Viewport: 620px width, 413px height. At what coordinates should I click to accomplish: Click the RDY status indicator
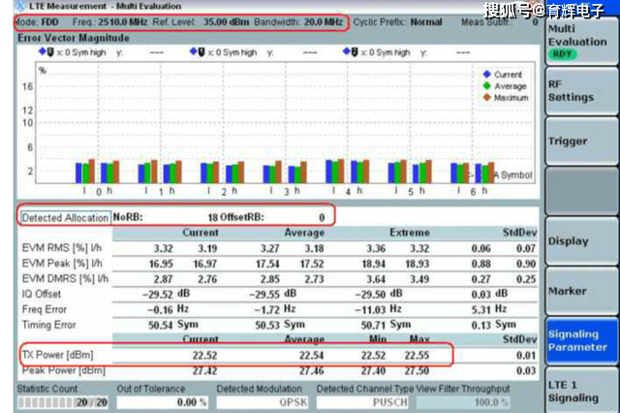561,54
